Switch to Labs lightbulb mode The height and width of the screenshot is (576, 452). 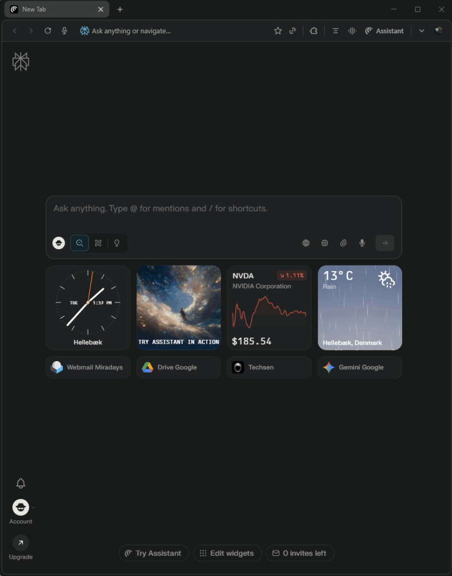coord(117,243)
